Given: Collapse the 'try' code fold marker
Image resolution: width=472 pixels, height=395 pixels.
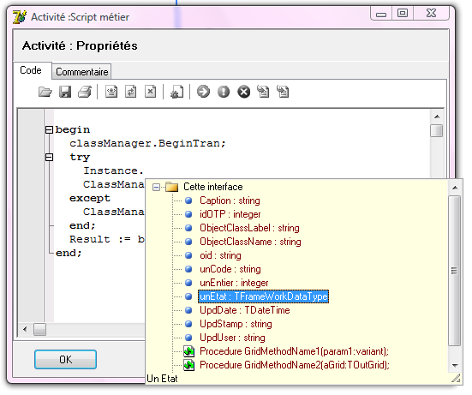Looking at the screenshot, I should [x=49, y=157].
